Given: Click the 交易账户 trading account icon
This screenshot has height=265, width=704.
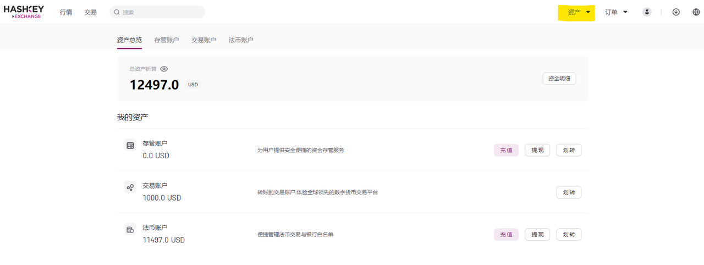Looking at the screenshot, I should [x=130, y=187].
